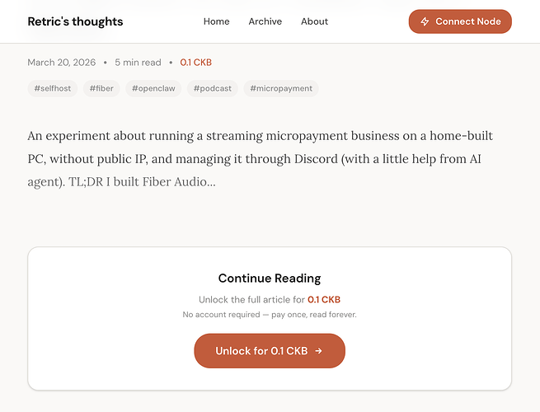
Task: Click the #micropayment tag
Action: click(x=280, y=88)
